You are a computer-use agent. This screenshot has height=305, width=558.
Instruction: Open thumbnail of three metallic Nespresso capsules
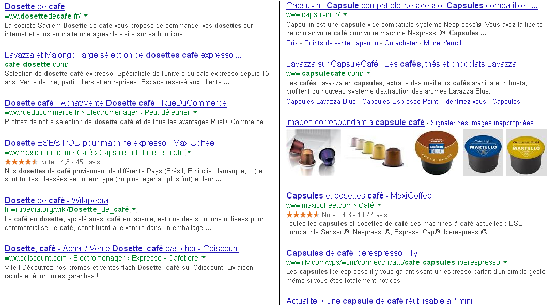pos(314,152)
